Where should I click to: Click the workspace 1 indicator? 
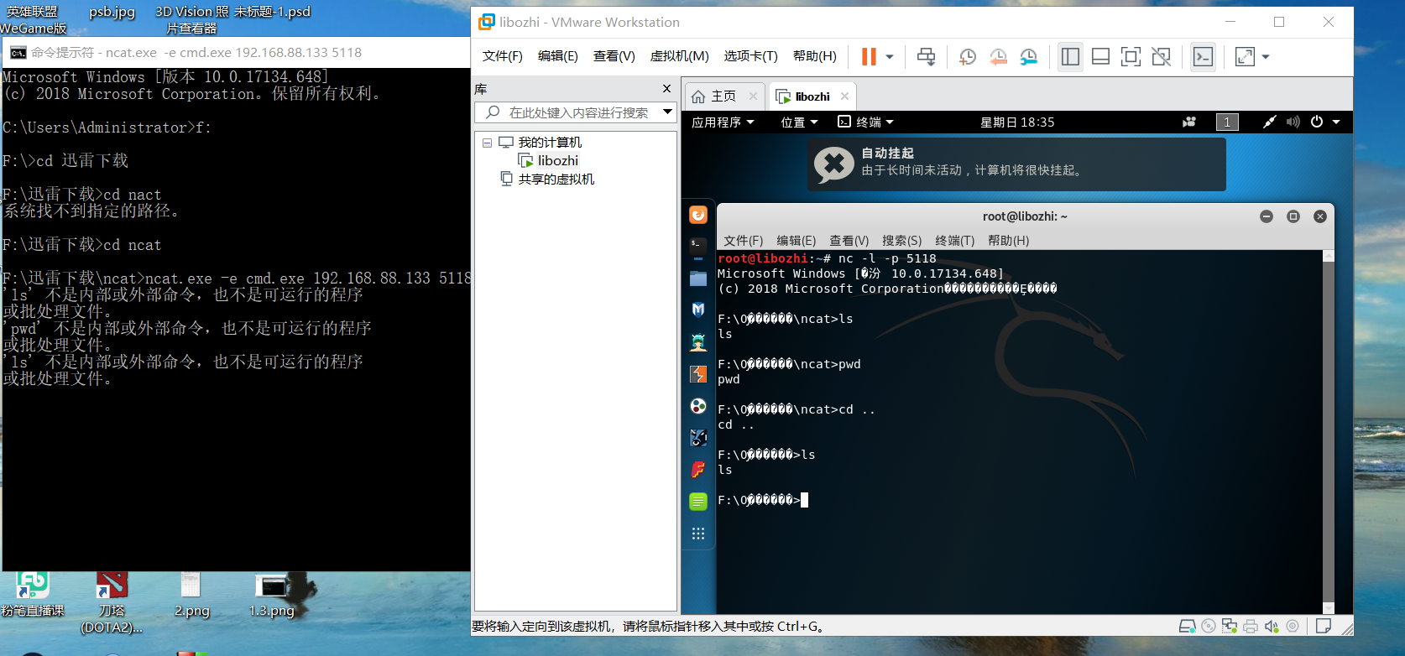coord(1227,122)
